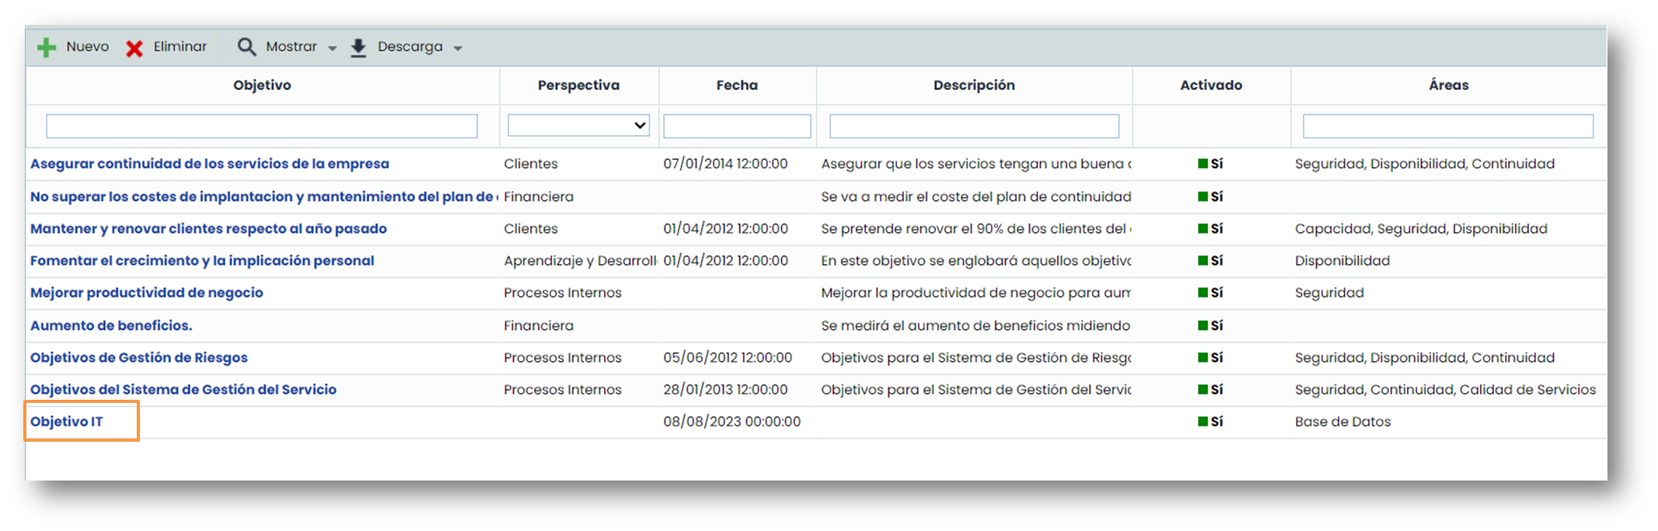This screenshot has width=1658, height=531.
Task: Click the magnifying glass Mostrar icon
Action: point(246,47)
